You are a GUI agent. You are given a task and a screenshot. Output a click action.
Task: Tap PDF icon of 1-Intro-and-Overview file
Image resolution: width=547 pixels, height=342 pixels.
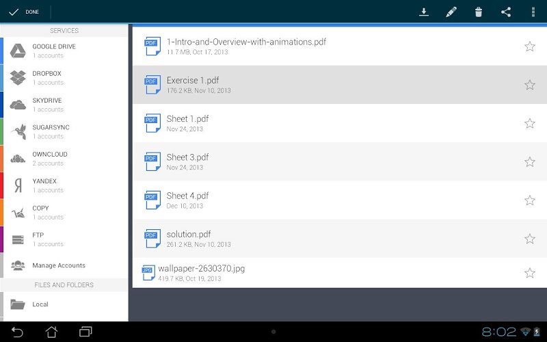152,46
